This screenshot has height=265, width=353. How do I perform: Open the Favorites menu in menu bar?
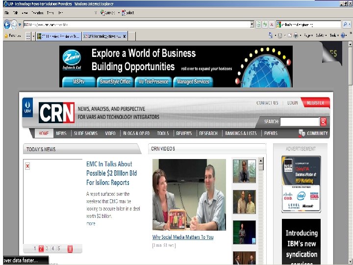(x=37, y=13)
